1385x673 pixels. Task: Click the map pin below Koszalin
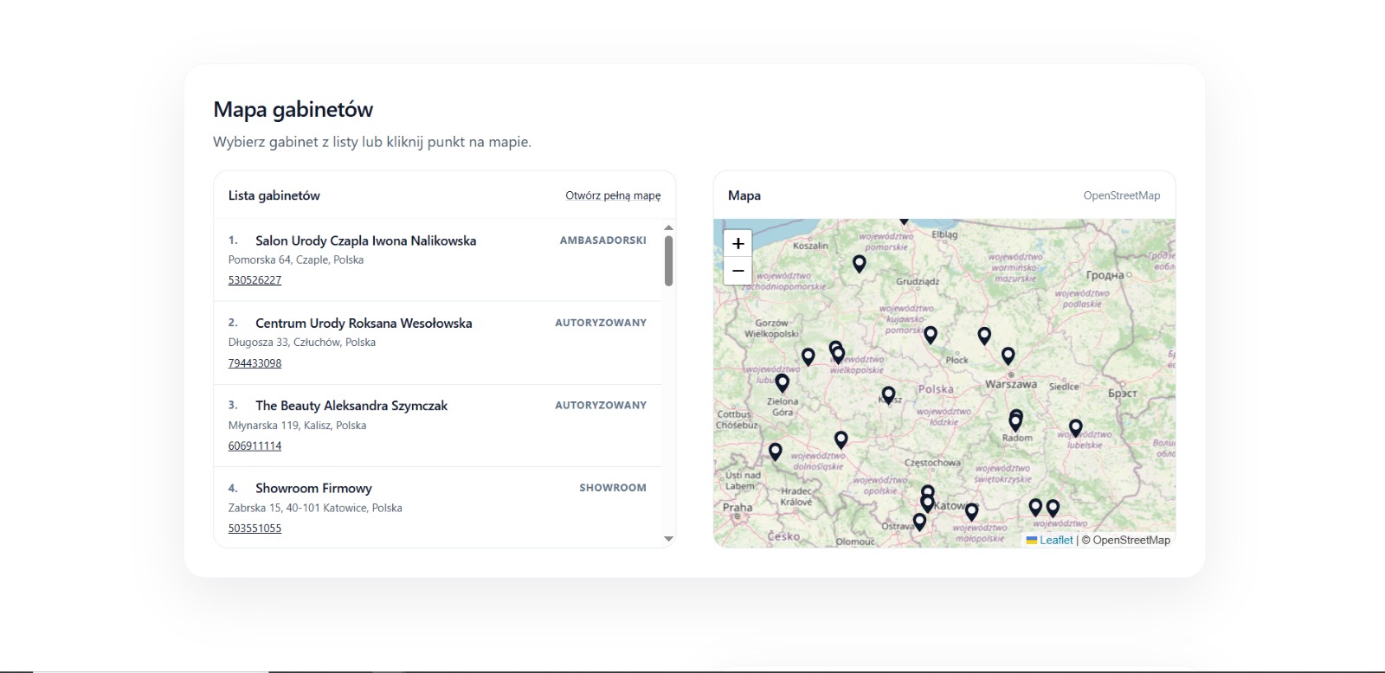[859, 263]
